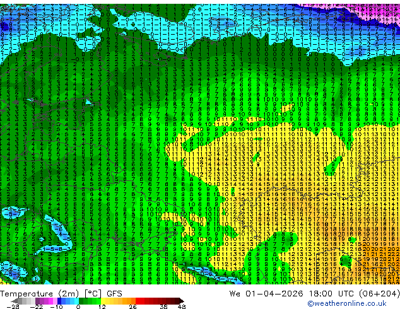
Task: Click the "0" color scale label
Action: (79, 306)
